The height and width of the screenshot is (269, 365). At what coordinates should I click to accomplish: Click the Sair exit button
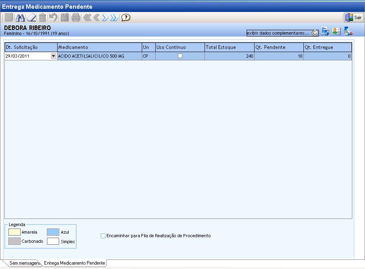click(x=353, y=17)
